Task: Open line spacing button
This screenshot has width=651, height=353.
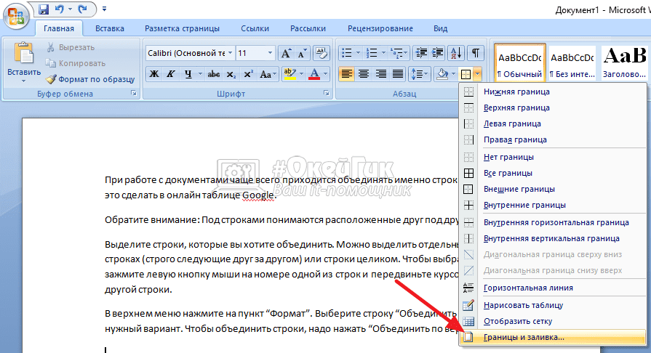Action: (419, 74)
